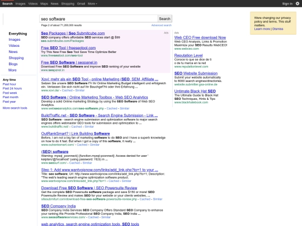Open the Xovi SEO Tool result
The height and width of the screenshot is (226, 302).
pyautogui.click(x=100, y=79)
